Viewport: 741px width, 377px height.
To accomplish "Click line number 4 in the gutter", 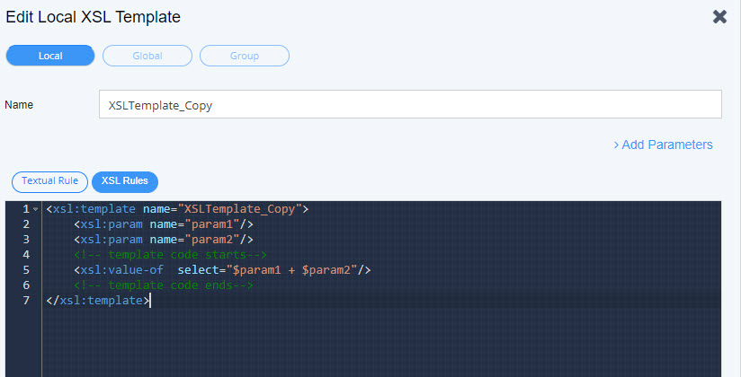I will click(x=27, y=255).
